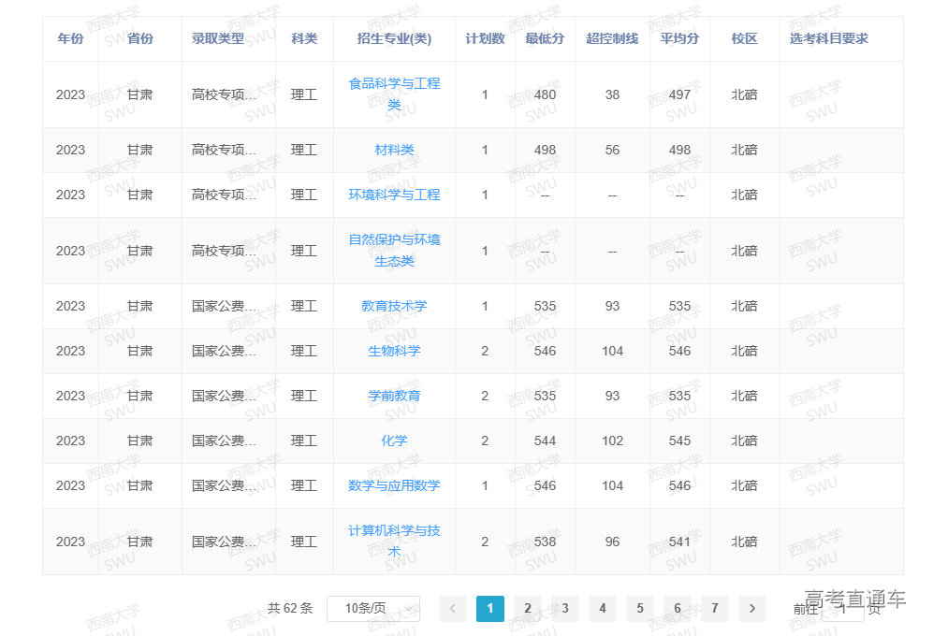The width and height of the screenshot is (933, 636).
Task: Go to next page arrow
Action: tap(752, 609)
